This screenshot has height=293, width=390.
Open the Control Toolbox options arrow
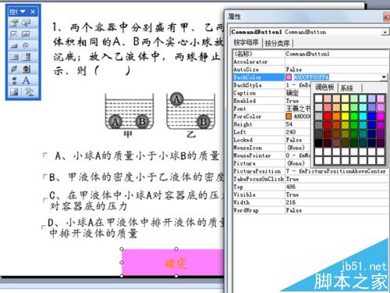[x=23, y=12]
